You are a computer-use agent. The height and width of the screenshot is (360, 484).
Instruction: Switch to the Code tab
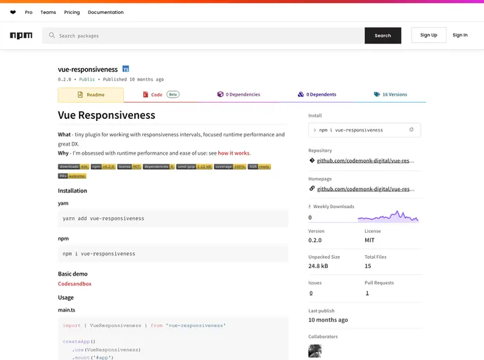tap(161, 94)
